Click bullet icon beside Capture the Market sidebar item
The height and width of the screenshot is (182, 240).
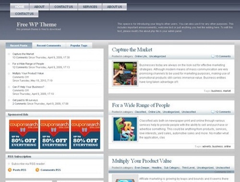9,54
